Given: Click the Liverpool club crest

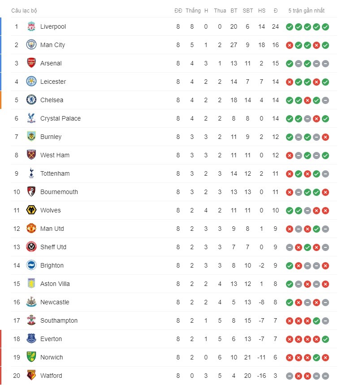Looking at the screenshot, I should pyautogui.click(x=31, y=26).
